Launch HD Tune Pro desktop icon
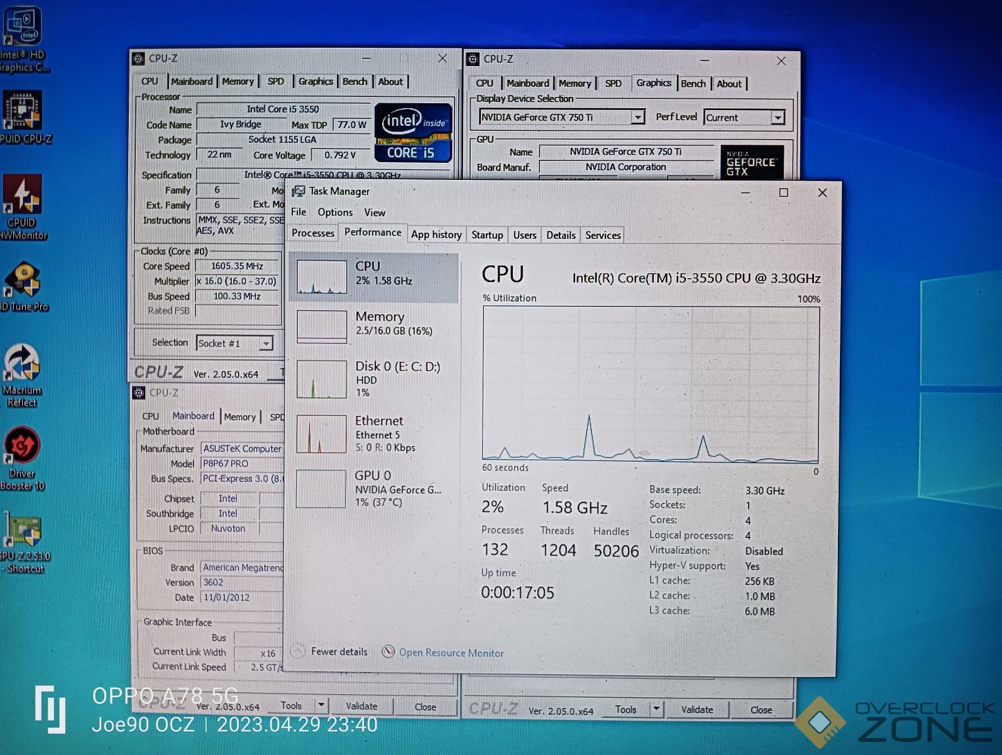 (24, 287)
